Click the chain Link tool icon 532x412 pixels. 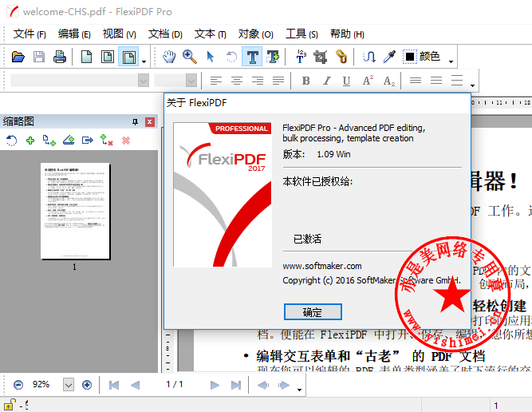tap(341, 57)
